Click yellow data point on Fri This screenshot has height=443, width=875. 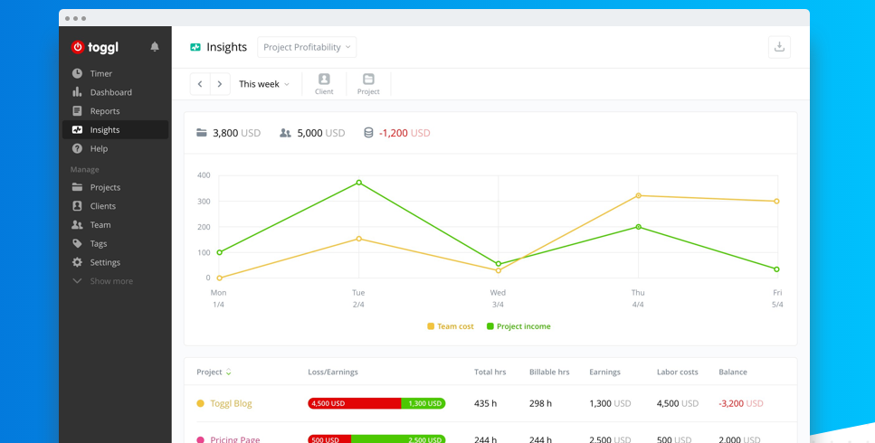776,202
